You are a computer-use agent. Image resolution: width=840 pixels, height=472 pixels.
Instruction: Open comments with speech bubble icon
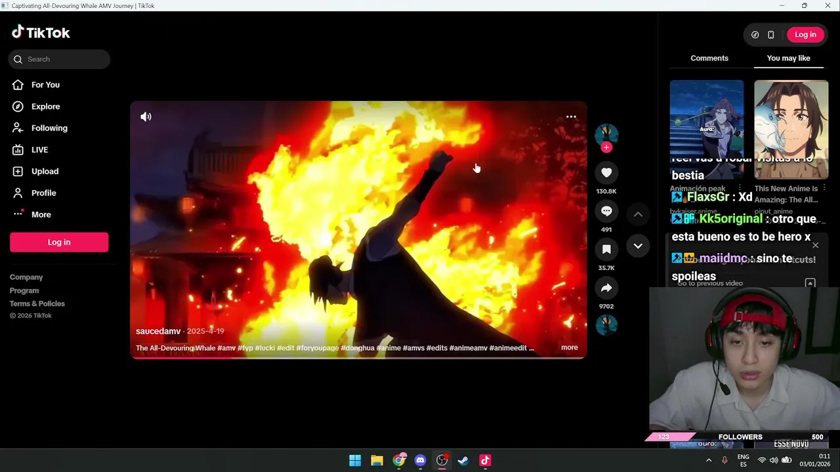point(606,211)
